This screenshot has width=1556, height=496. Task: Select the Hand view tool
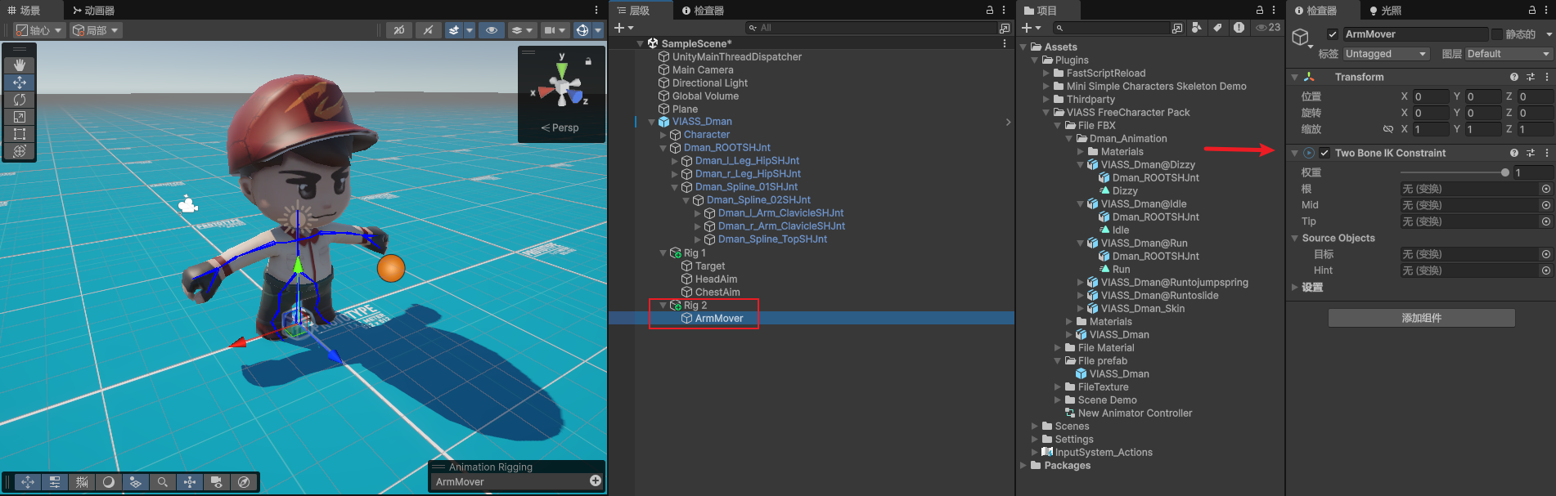click(x=20, y=65)
